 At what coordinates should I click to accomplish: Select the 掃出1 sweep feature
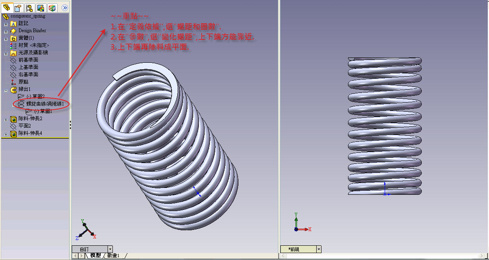coord(25,89)
